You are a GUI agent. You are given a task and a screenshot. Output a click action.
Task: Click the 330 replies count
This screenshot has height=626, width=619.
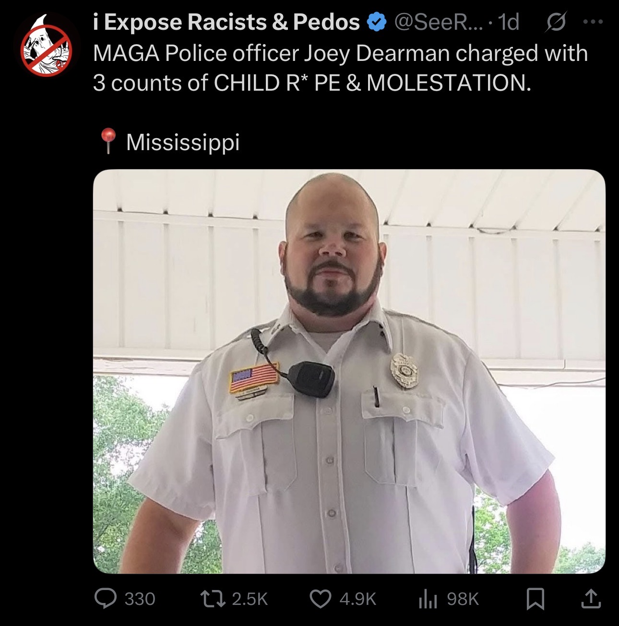point(140,599)
